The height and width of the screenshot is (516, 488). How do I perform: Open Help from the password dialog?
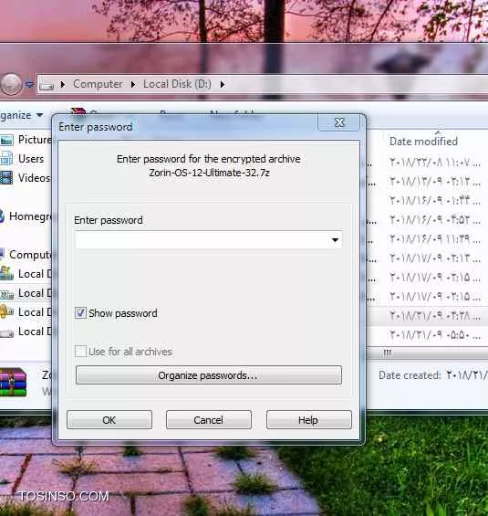308,419
